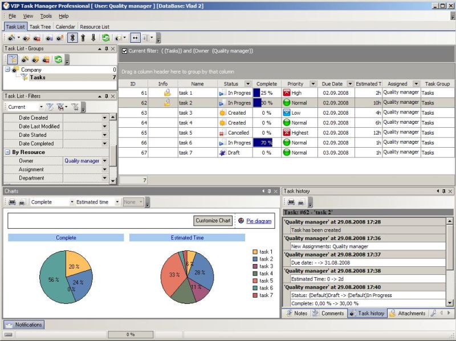Toggle the filter view button in Groups toolbar
Viewport: 456px width, 341px height.
point(13,59)
